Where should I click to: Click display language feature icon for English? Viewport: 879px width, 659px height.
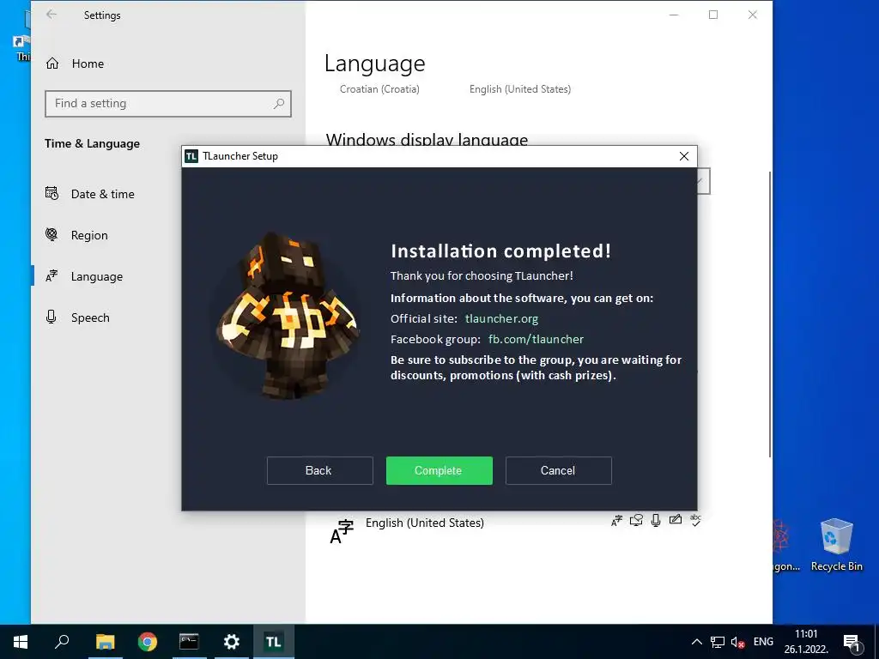pos(616,521)
